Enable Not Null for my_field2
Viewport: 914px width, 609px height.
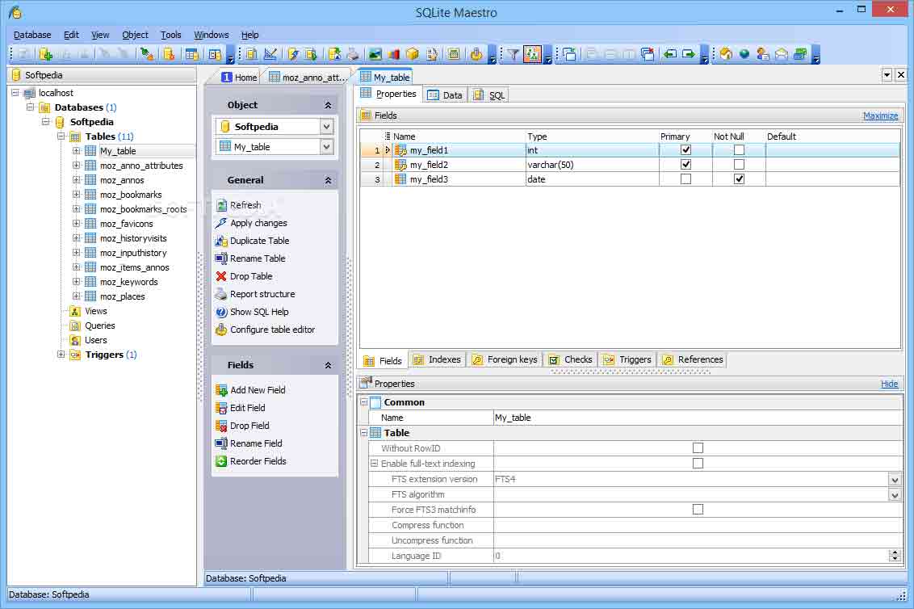[739, 165]
